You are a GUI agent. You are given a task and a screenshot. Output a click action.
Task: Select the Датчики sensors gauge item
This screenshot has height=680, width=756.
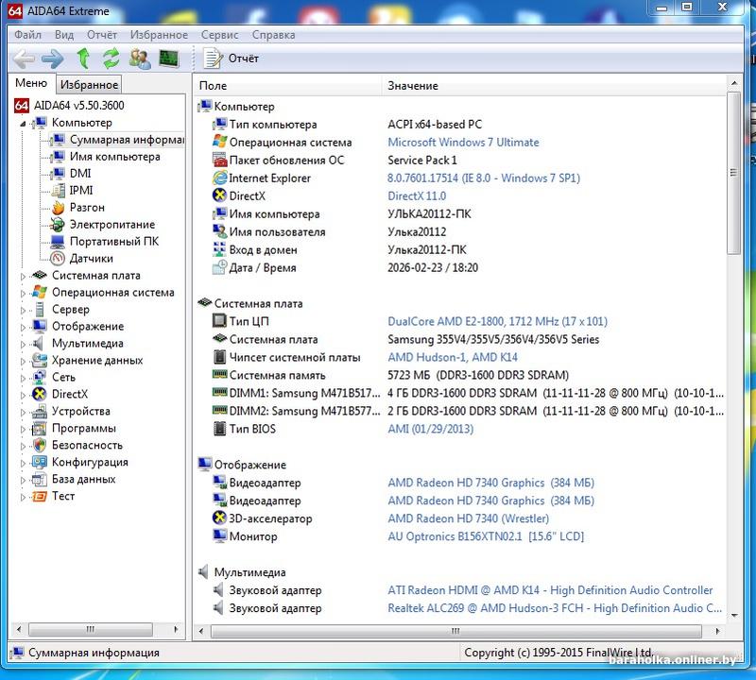point(91,258)
